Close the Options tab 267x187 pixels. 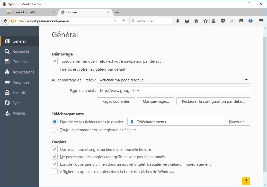[108, 12]
